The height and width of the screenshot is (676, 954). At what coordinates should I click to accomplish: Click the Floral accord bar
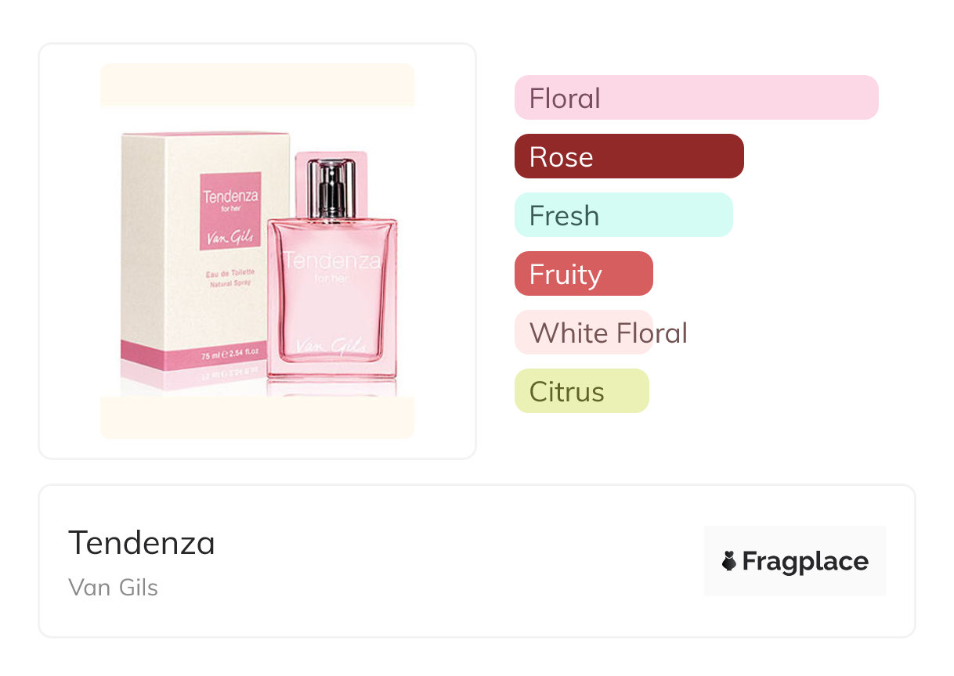pos(696,98)
